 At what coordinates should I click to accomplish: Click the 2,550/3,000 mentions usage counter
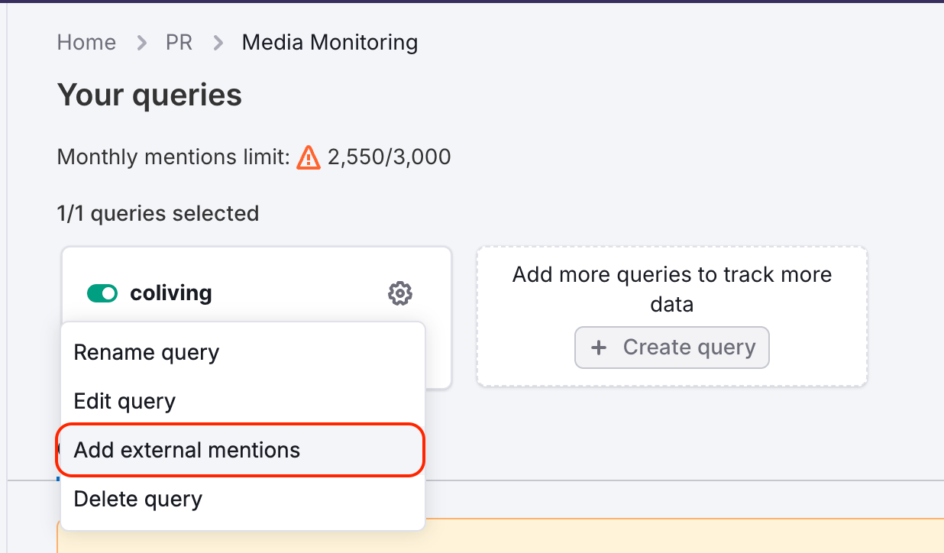tap(390, 157)
